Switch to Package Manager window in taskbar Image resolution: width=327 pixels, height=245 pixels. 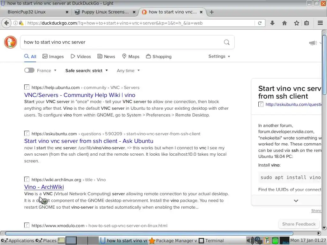(x=173, y=241)
